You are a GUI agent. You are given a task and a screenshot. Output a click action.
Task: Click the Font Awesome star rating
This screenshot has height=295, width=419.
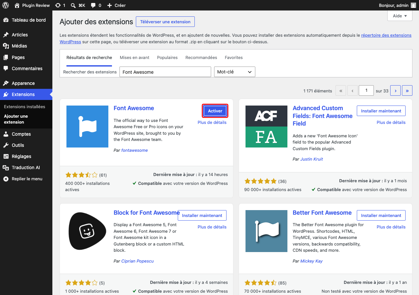[82, 175]
